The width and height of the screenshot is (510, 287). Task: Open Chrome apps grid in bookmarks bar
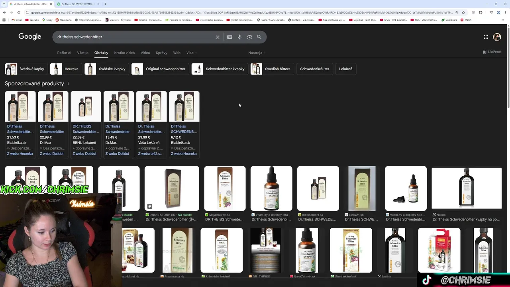pos(4,20)
